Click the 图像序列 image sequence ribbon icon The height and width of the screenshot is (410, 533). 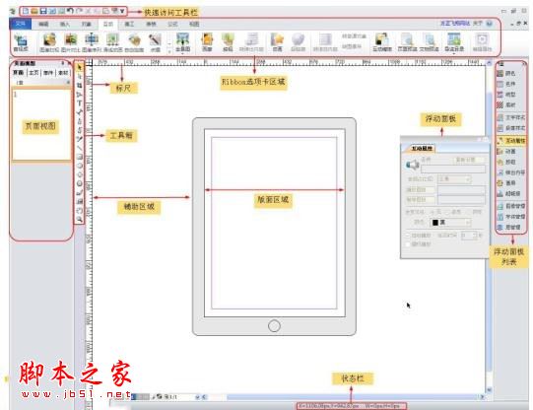tap(92, 42)
